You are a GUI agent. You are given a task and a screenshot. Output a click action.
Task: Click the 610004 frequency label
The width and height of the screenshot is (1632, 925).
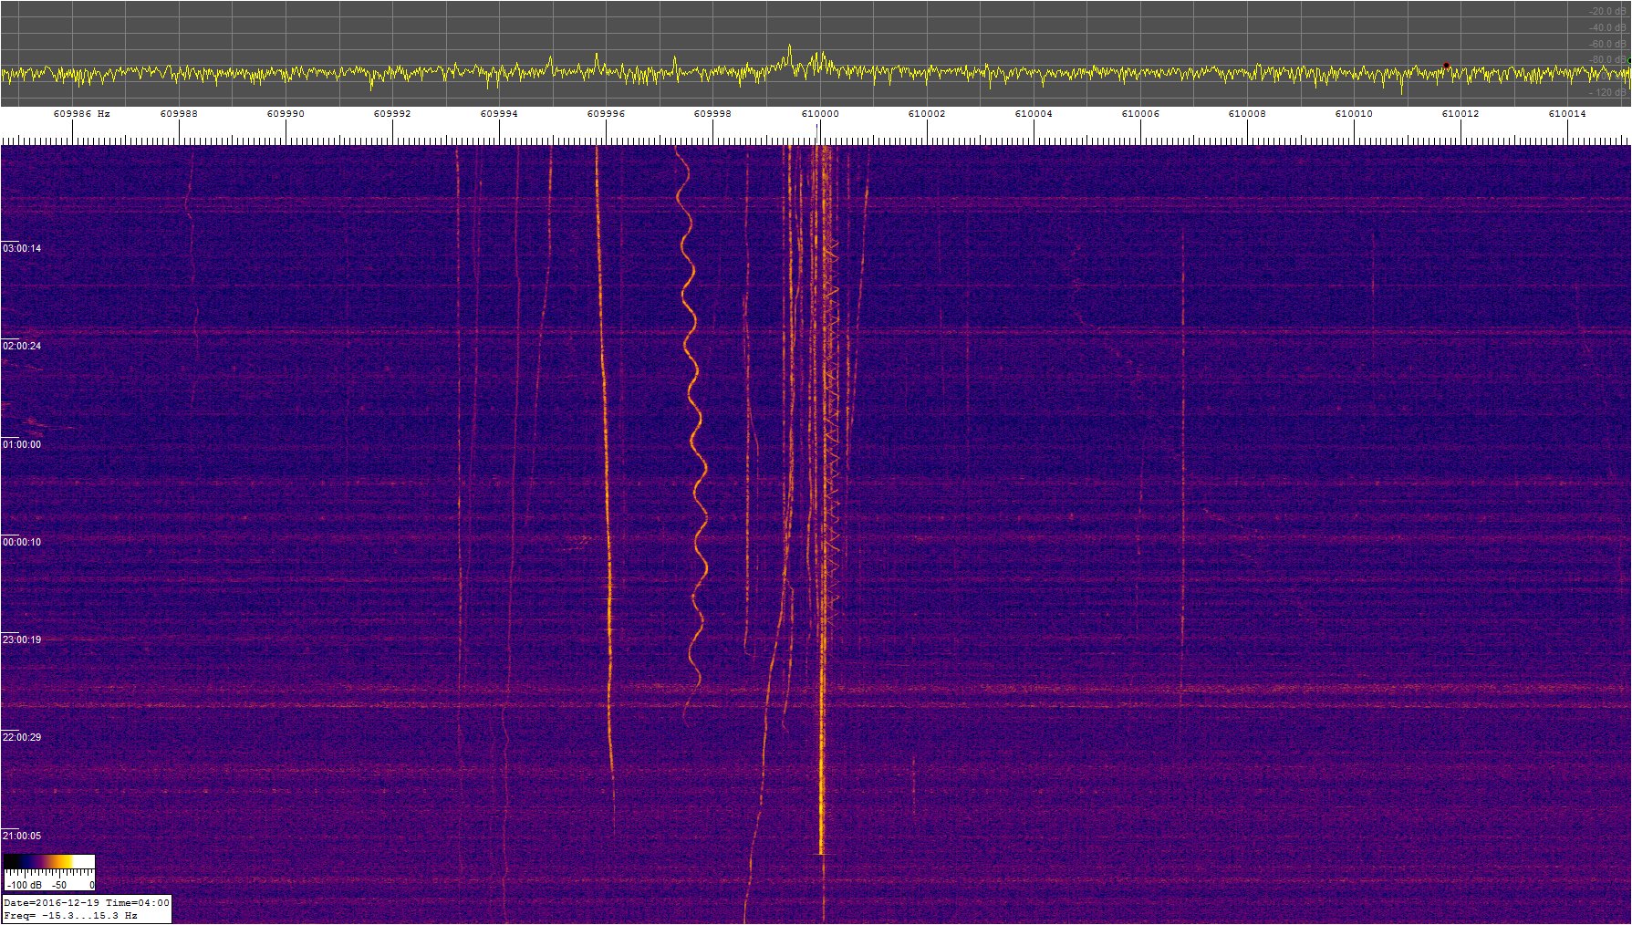(x=1034, y=114)
